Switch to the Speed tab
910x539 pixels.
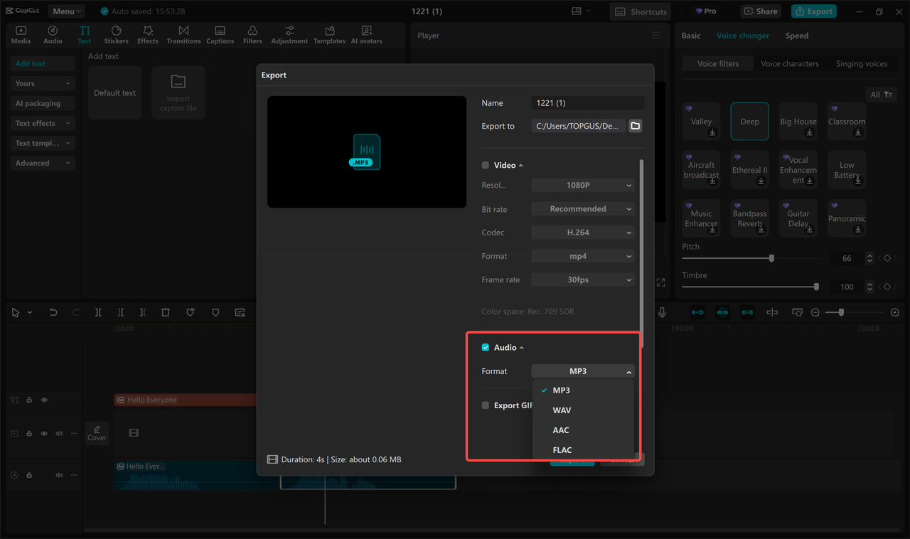796,35
